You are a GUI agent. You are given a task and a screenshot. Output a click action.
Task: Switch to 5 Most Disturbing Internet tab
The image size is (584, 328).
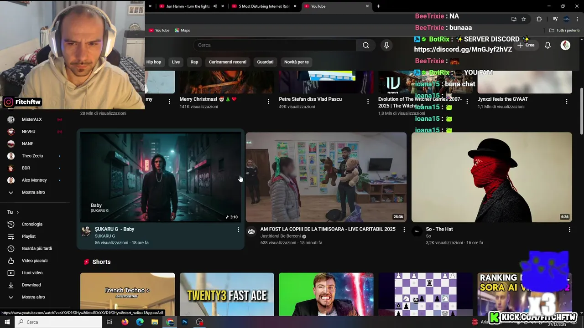[x=264, y=6]
